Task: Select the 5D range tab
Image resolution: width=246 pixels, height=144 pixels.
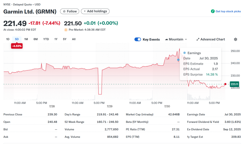Action: click(17, 39)
